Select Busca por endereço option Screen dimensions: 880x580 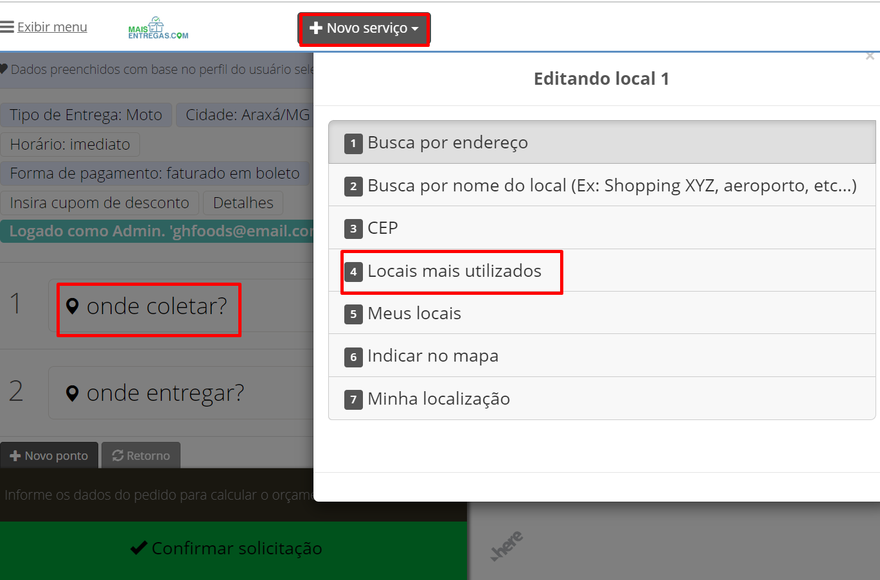pyautogui.click(x=602, y=142)
